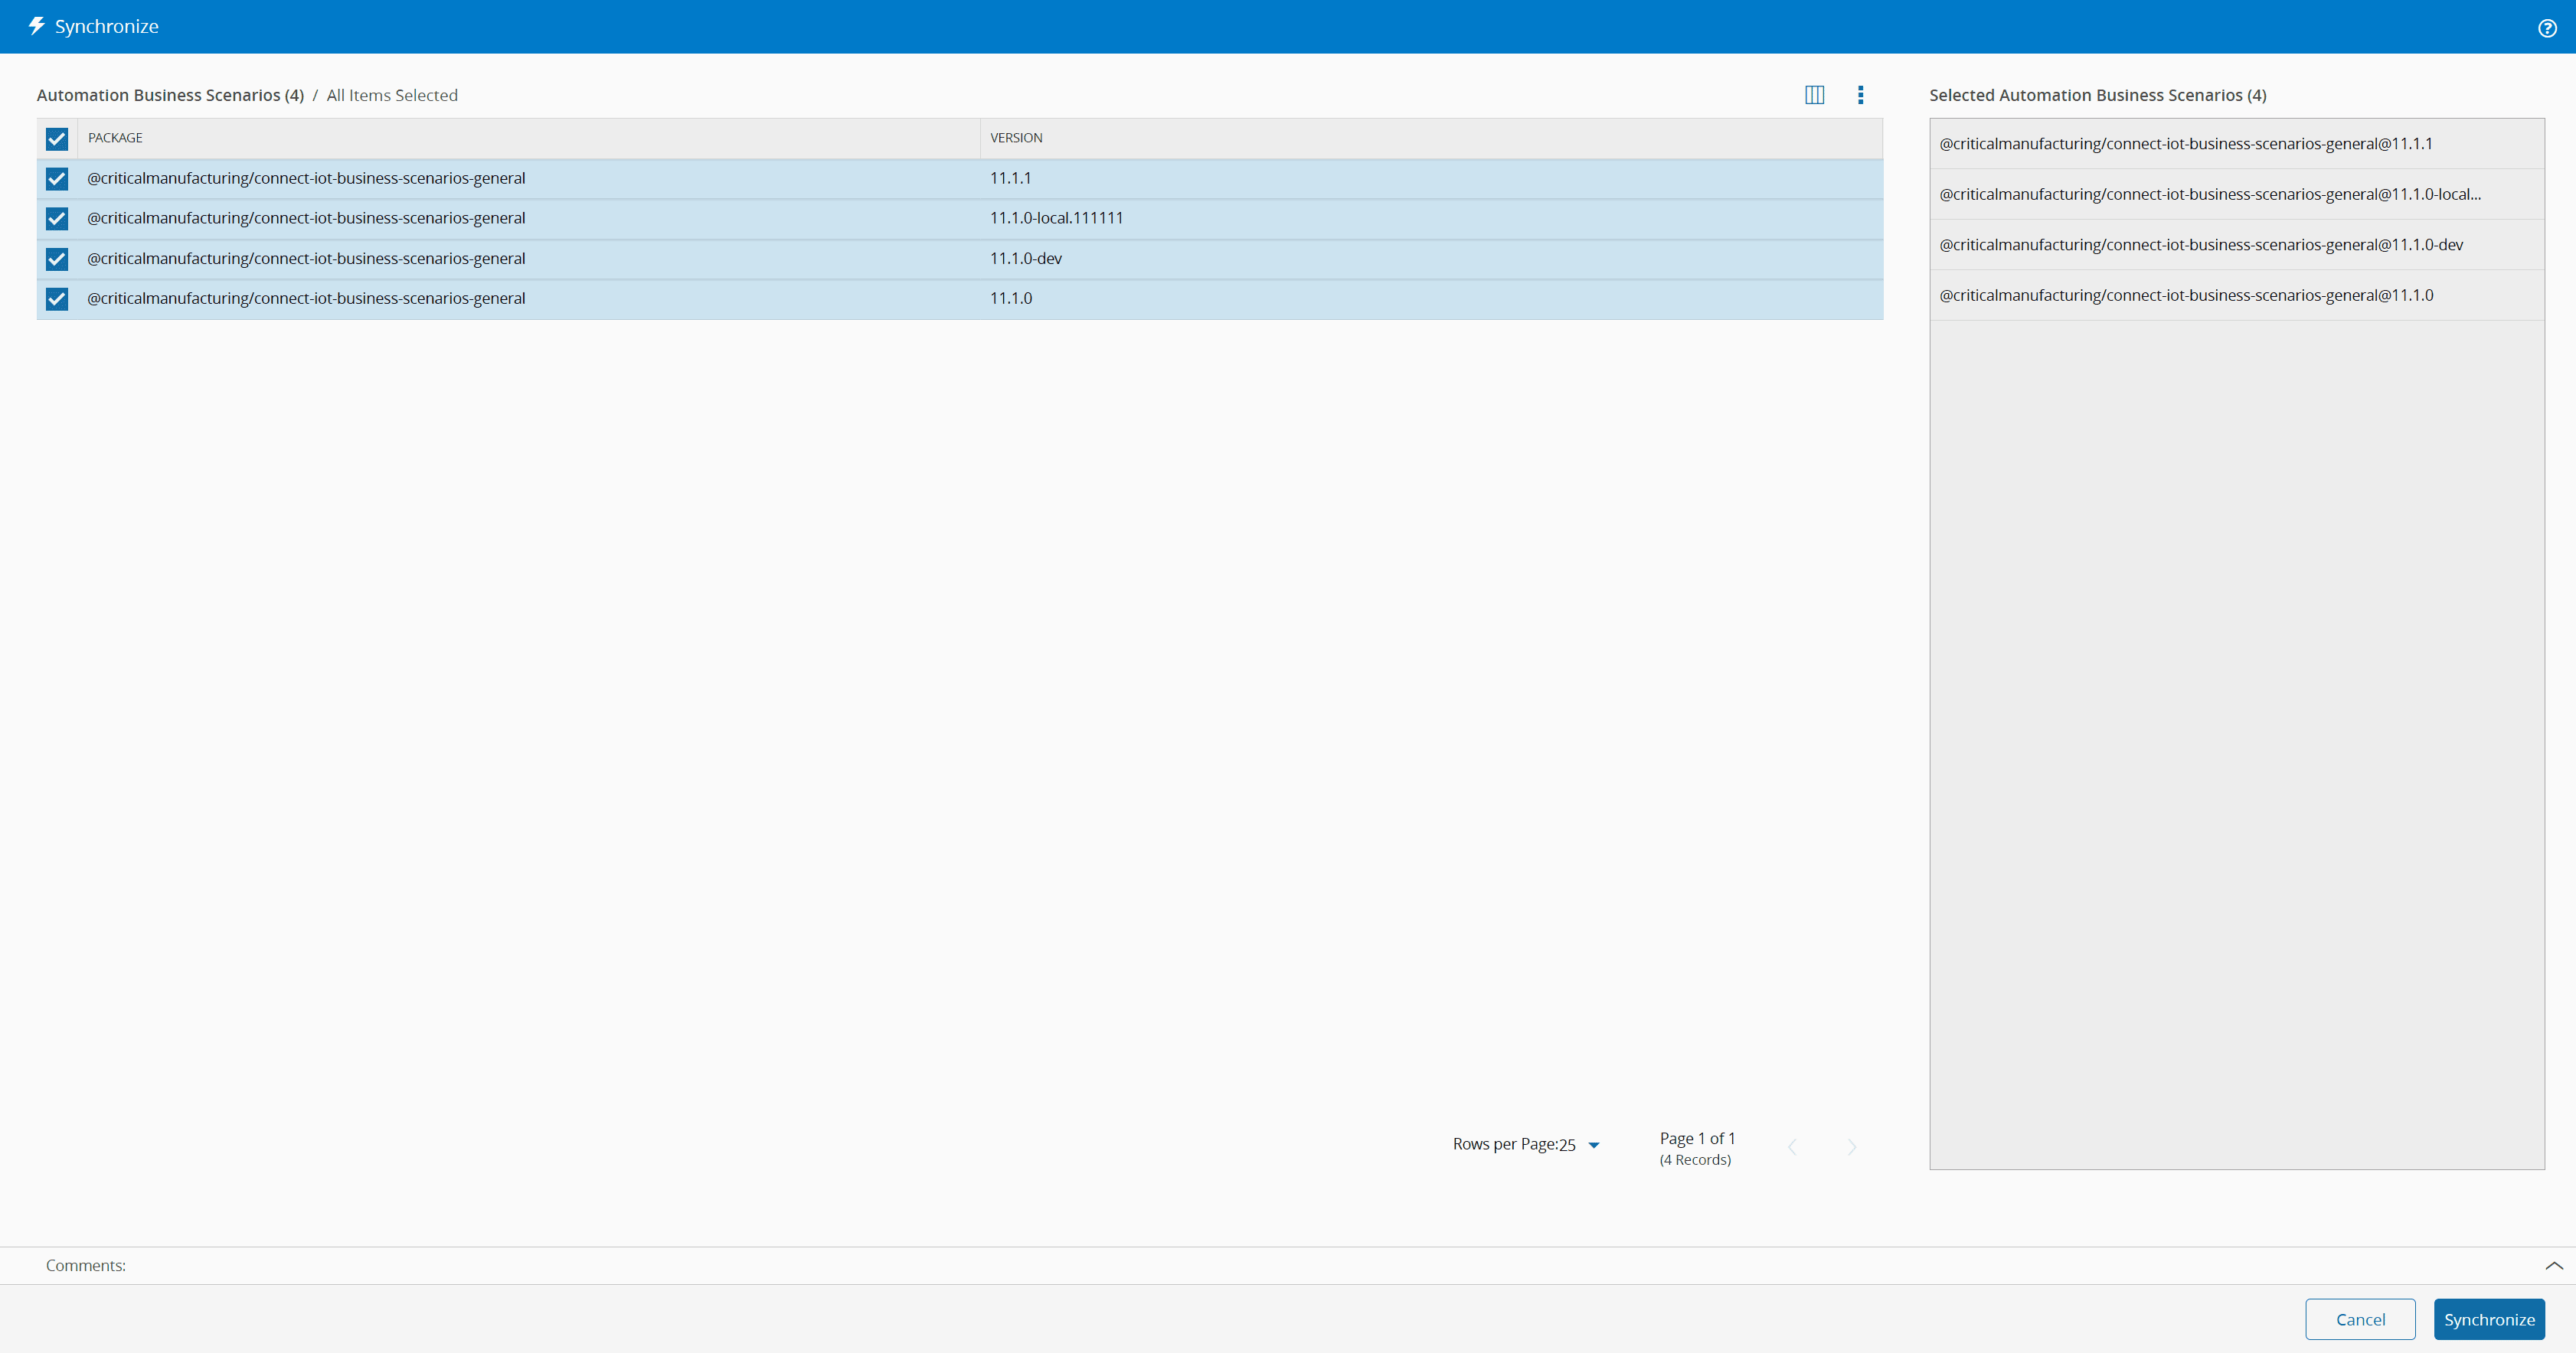Sort by the VERSION column header
The image size is (2576, 1353).
1016,138
